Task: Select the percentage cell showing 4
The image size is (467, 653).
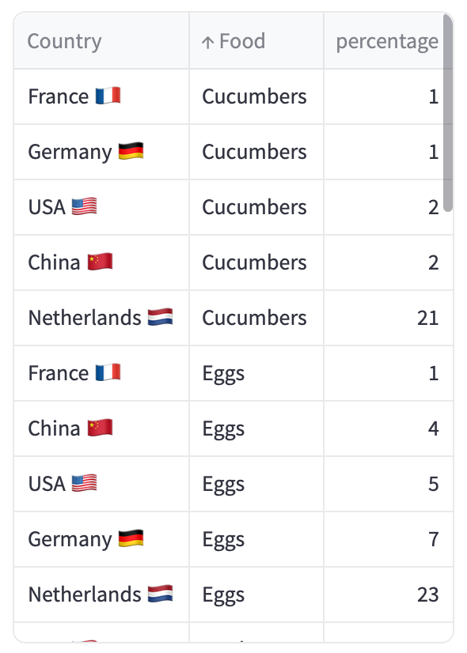Action: click(388, 429)
